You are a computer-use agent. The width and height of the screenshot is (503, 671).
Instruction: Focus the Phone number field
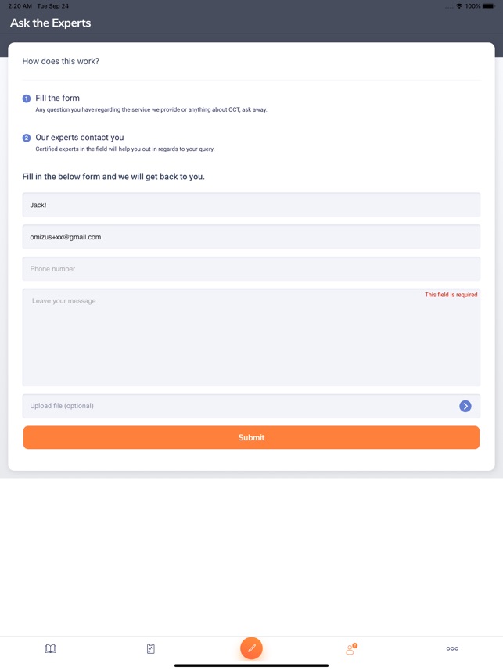coord(251,269)
